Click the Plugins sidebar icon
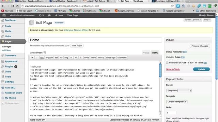This screenshot has width=218, height=122. (3, 66)
